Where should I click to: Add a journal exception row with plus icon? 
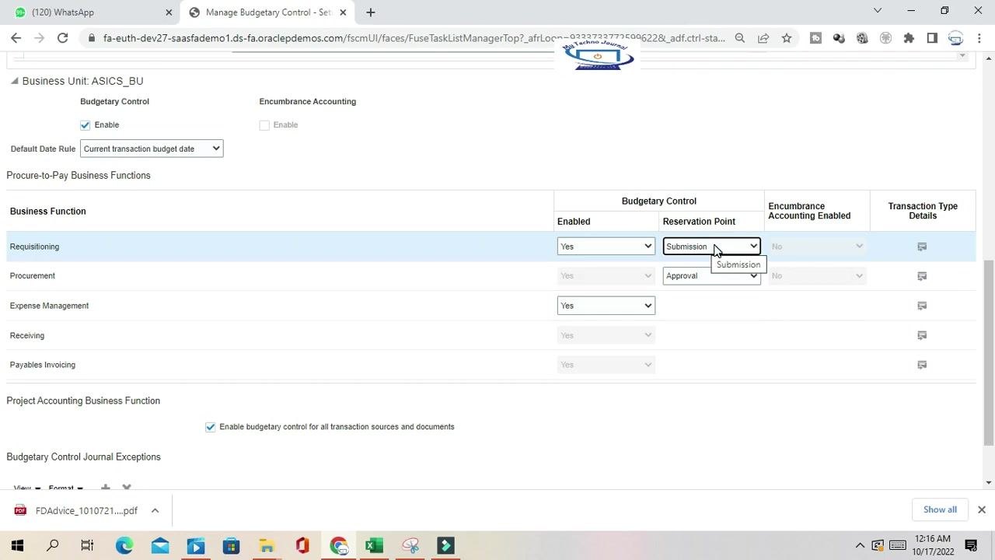tap(105, 488)
